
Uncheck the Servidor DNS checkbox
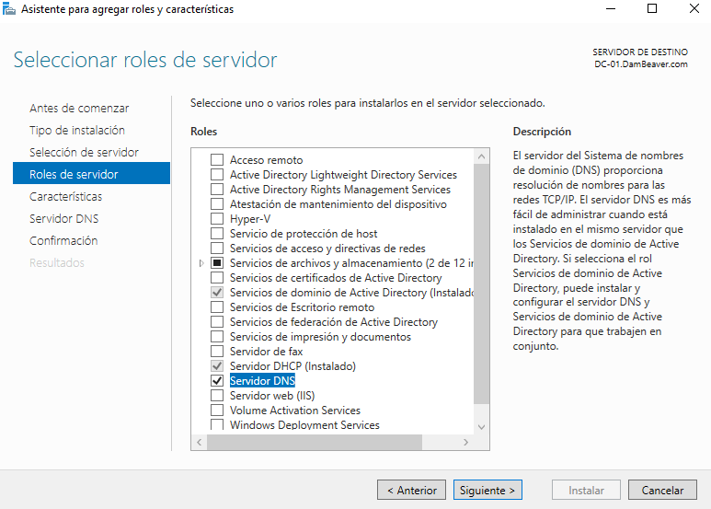tap(217, 381)
